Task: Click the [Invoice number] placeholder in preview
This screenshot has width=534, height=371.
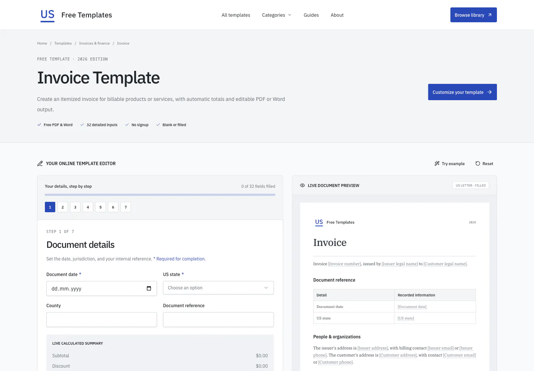Action: pos(345,264)
